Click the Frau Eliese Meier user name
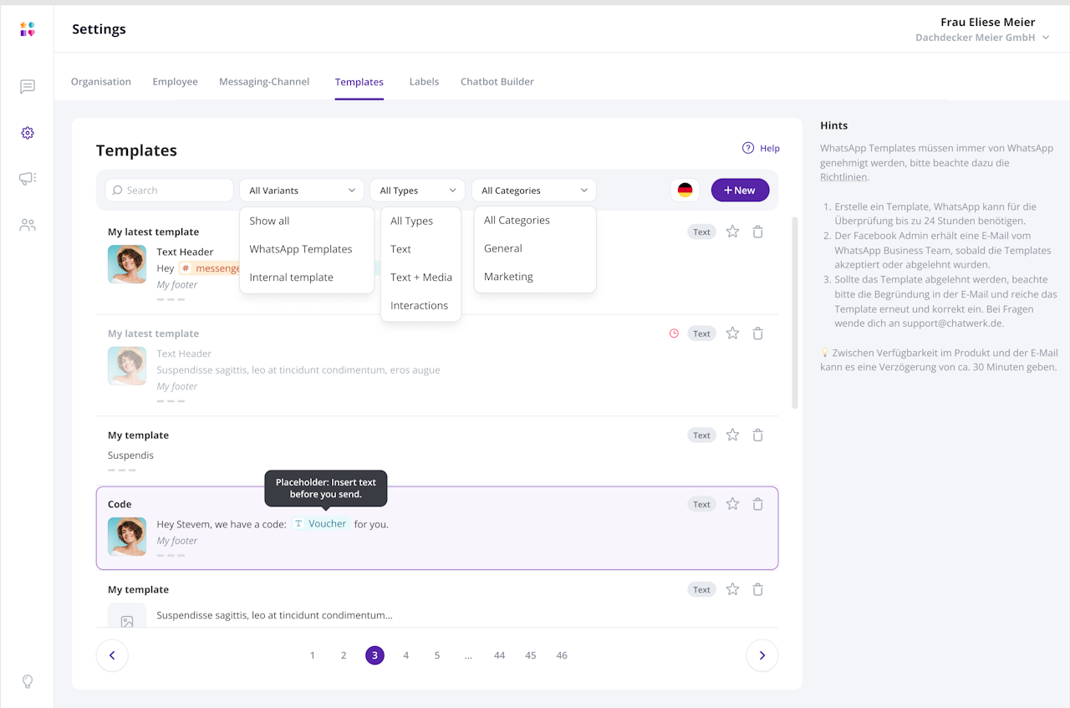 (x=987, y=22)
